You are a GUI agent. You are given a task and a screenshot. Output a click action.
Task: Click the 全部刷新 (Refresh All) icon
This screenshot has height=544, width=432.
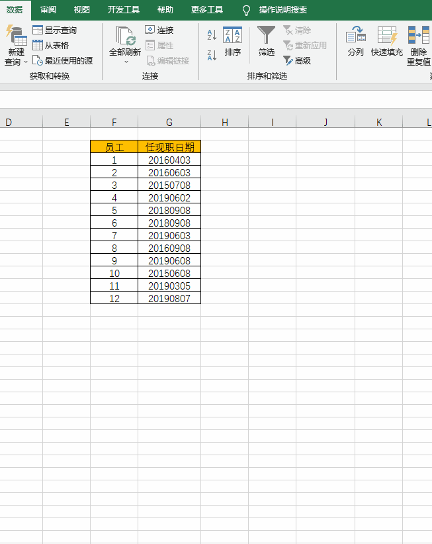point(126,36)
